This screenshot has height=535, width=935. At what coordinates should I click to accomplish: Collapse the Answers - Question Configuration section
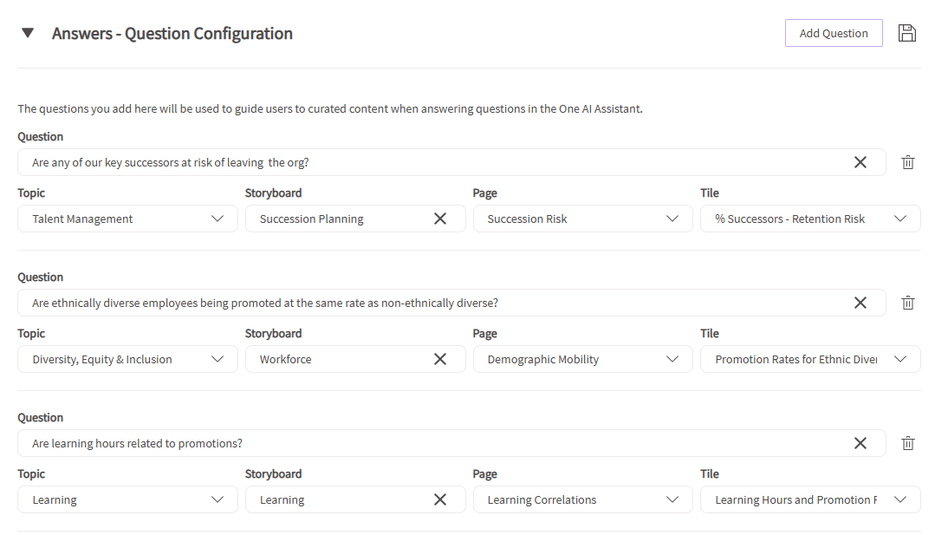pyautogui.click(x=28, y=33)
